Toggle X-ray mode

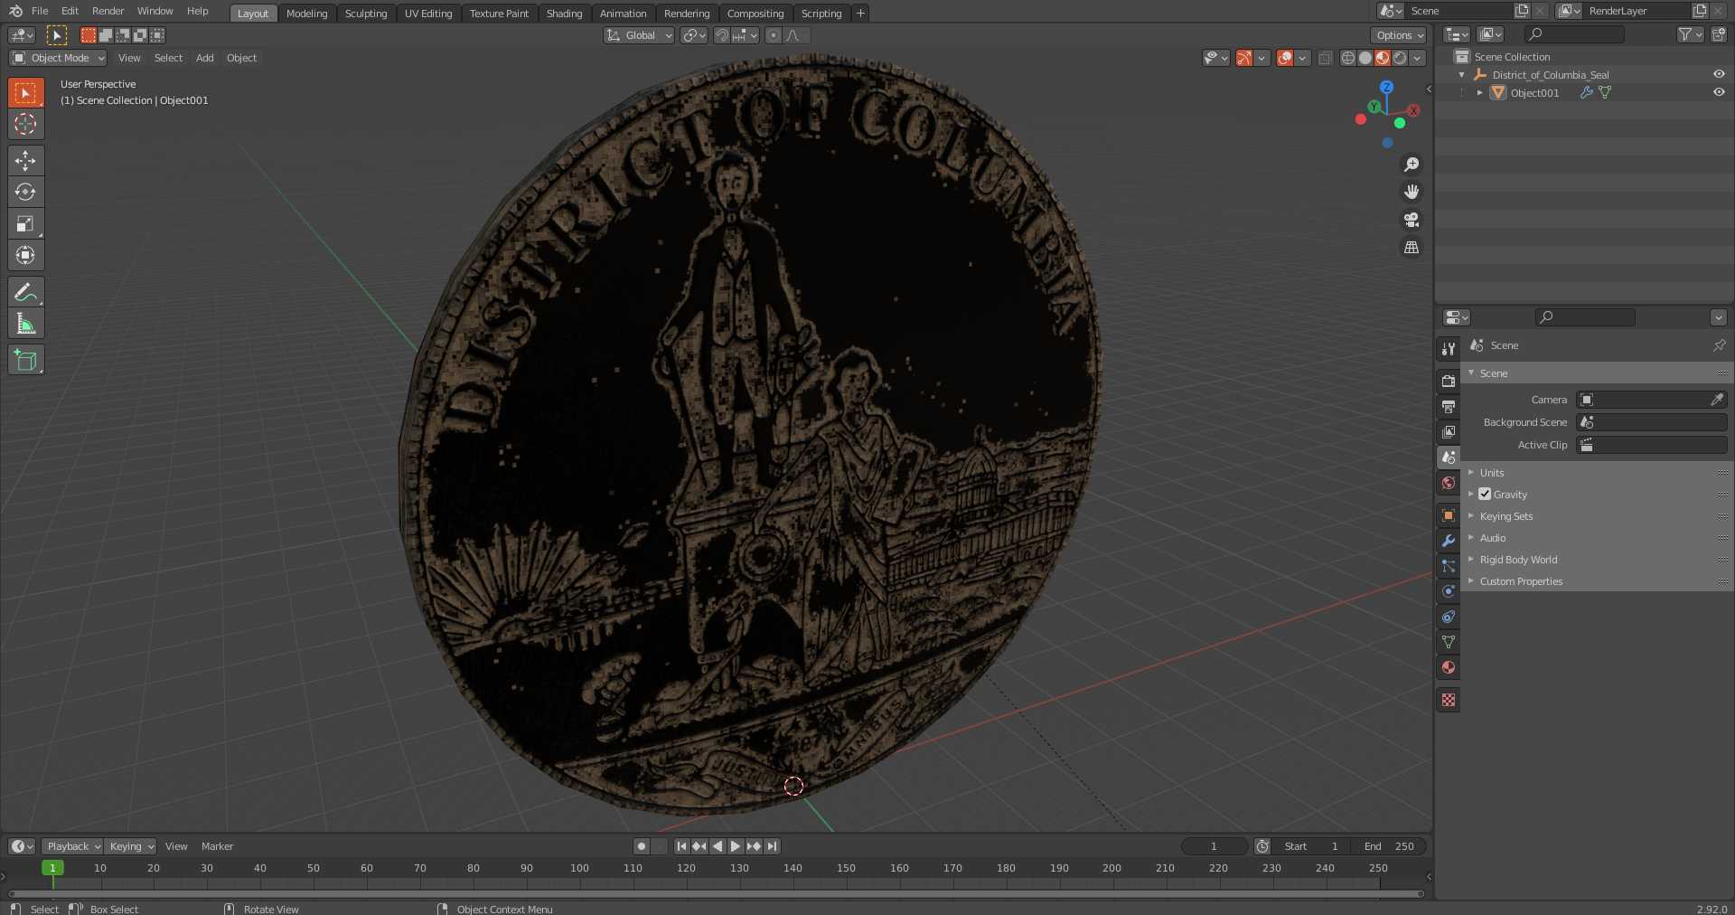click(1325, 58)
